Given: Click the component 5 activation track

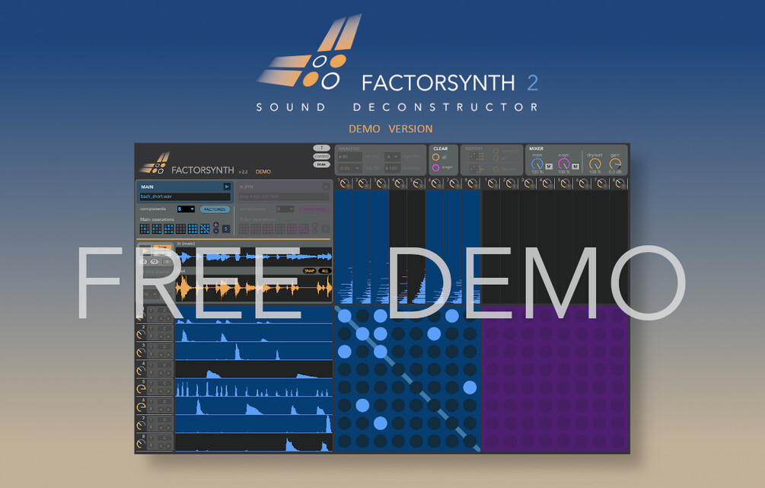Looking at the screenshot, I should (253, 388).
